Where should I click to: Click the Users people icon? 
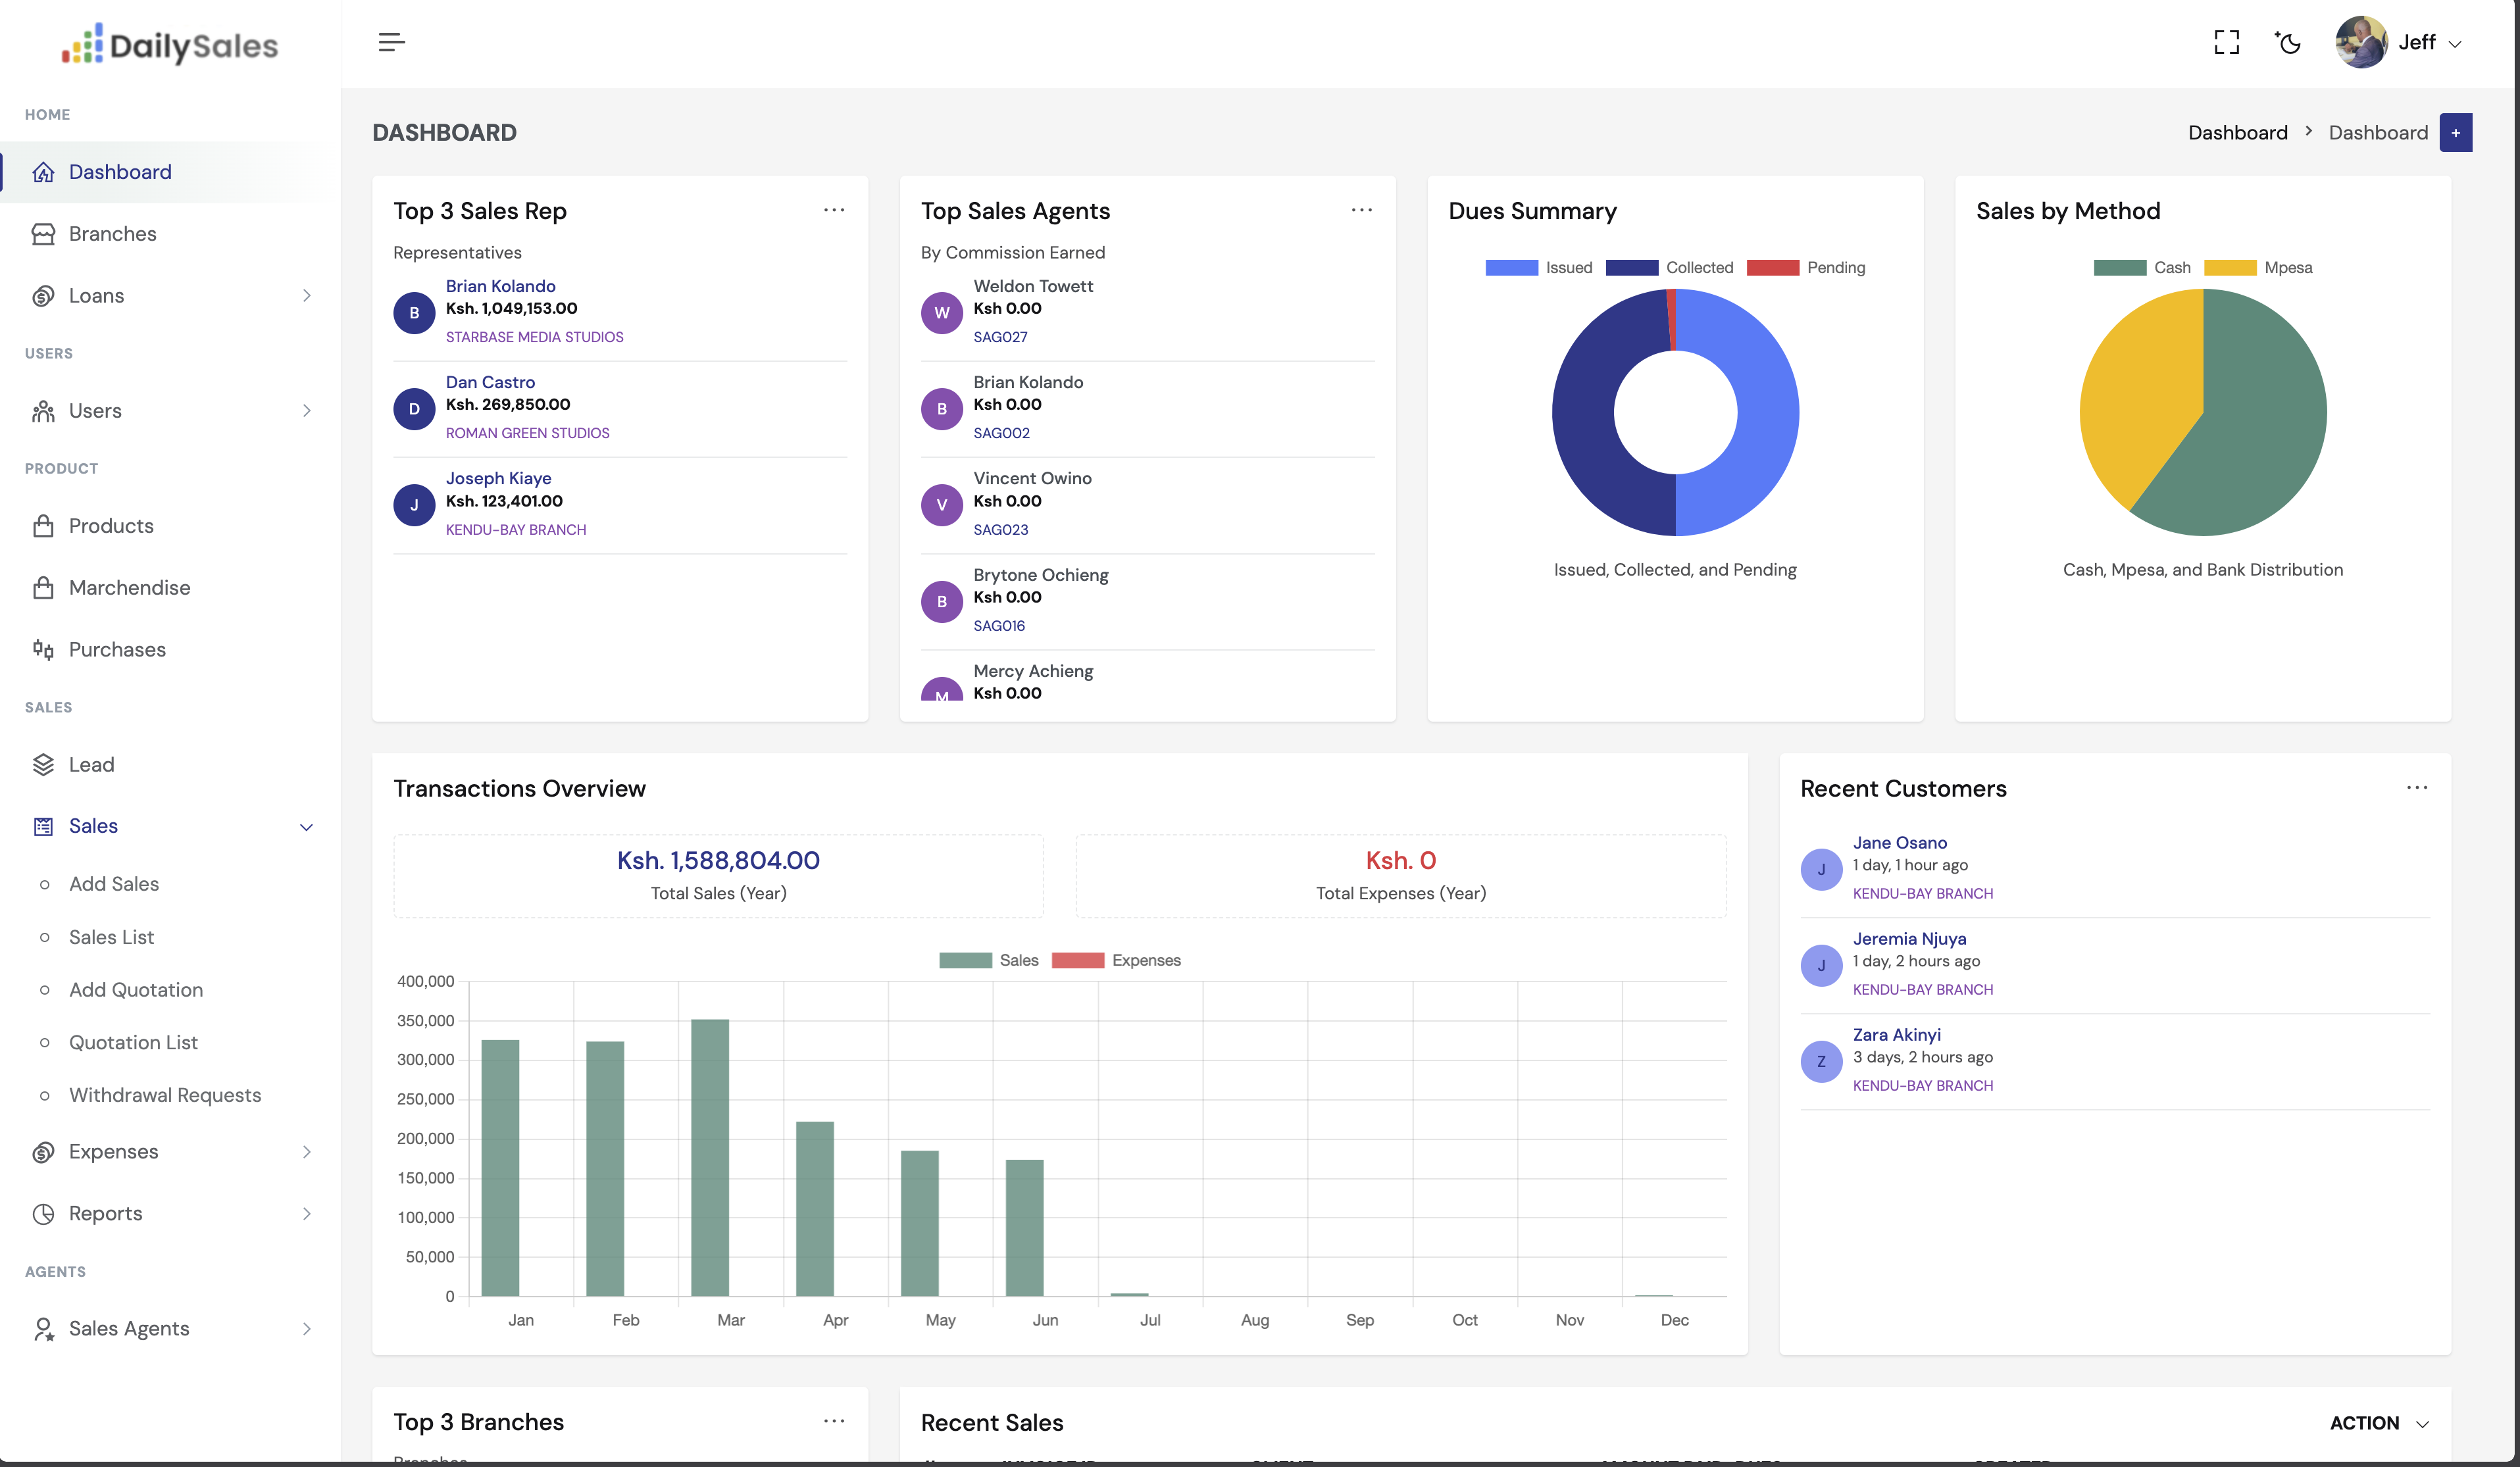(x=43, y=411)
